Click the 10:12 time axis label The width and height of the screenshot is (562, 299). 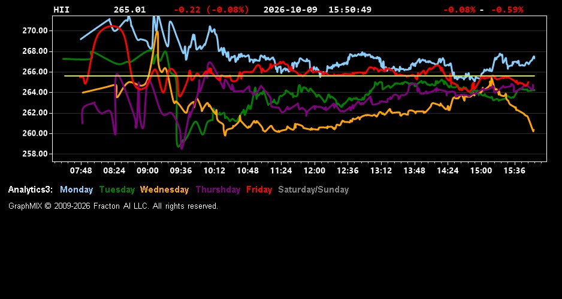(x=214, y=170)
